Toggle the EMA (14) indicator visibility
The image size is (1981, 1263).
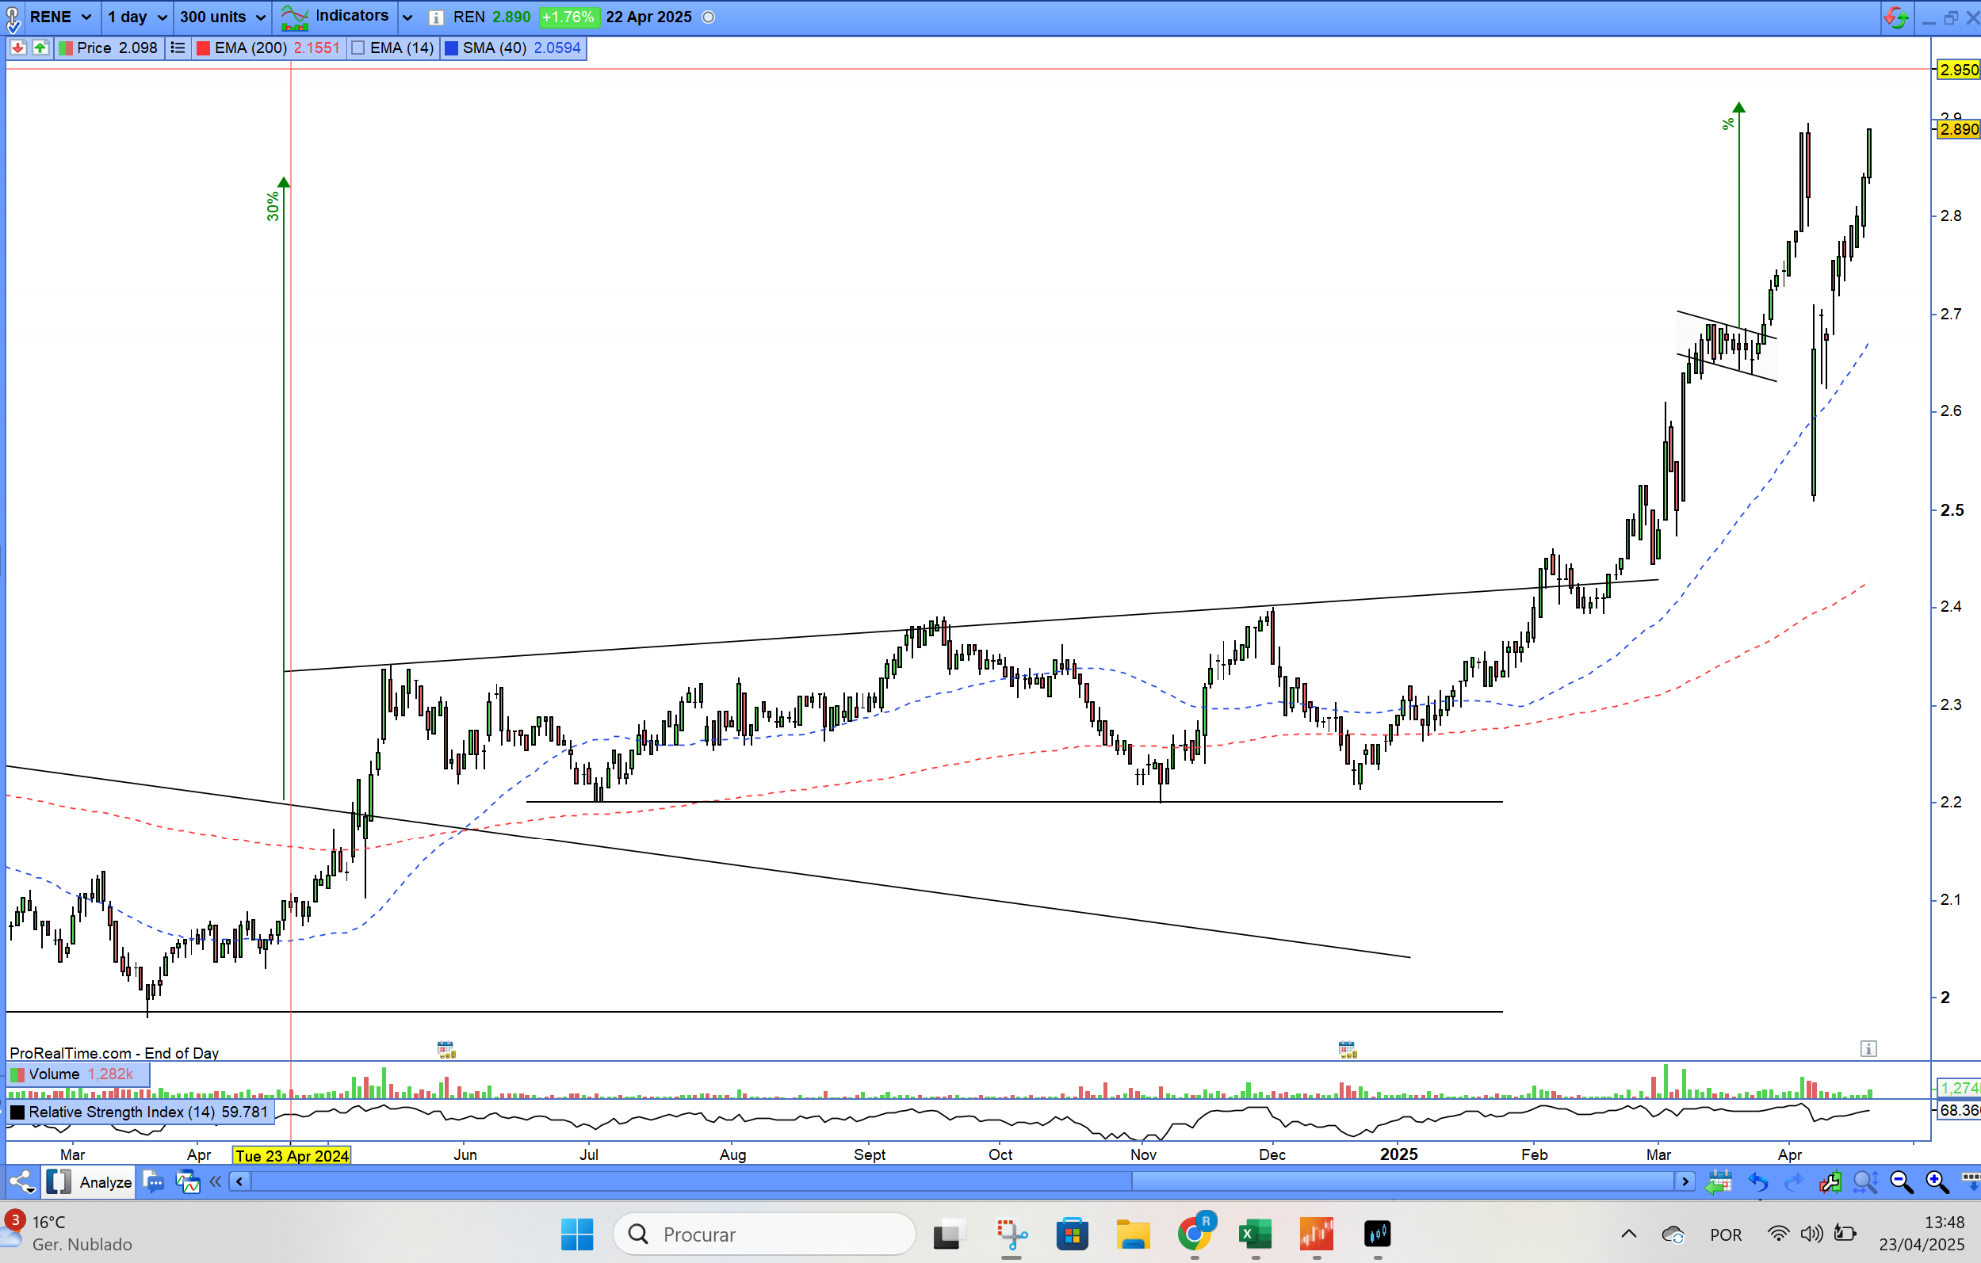coord(358,48)
